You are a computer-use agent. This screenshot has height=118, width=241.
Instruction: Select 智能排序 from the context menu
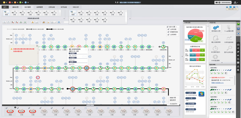(x=173, y=100)
